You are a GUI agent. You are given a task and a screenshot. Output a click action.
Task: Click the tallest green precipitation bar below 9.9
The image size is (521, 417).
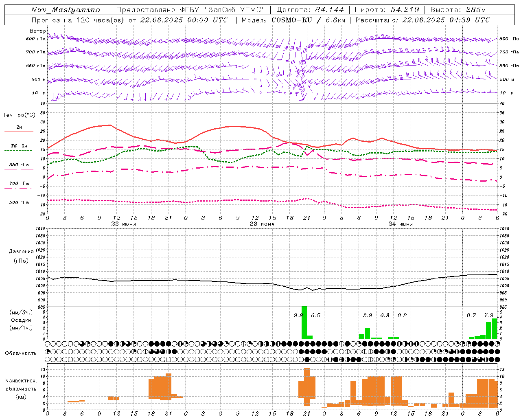click(304, 323)
